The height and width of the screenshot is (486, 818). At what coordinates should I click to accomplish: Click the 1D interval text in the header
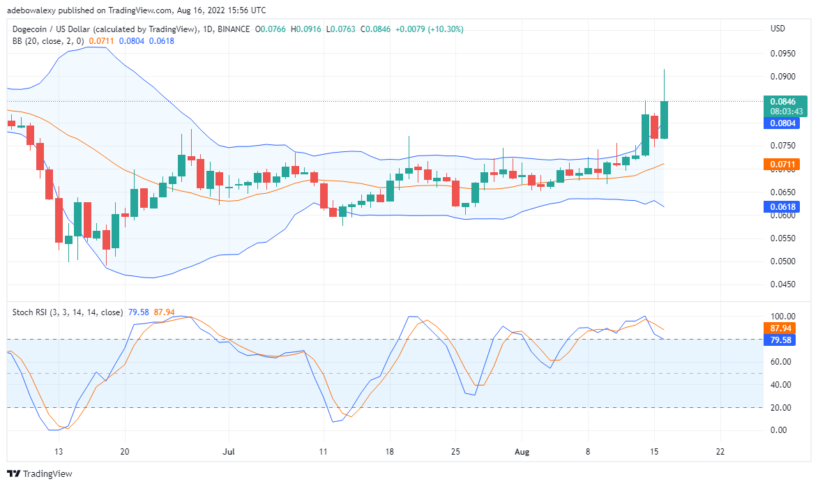tap(208, 29)
